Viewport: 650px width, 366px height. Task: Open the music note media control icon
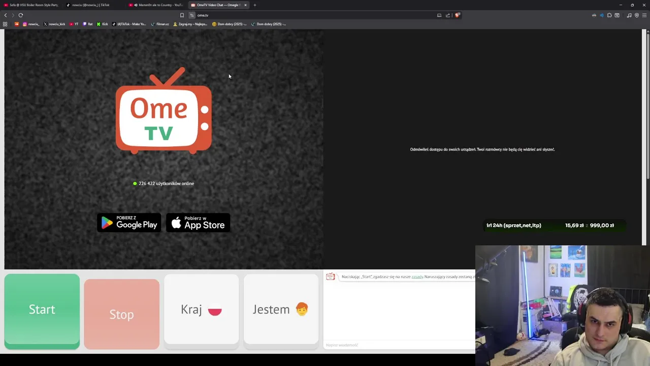[629, 15]
